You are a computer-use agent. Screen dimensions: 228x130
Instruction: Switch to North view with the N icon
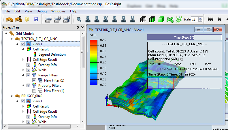click(97, 19)
